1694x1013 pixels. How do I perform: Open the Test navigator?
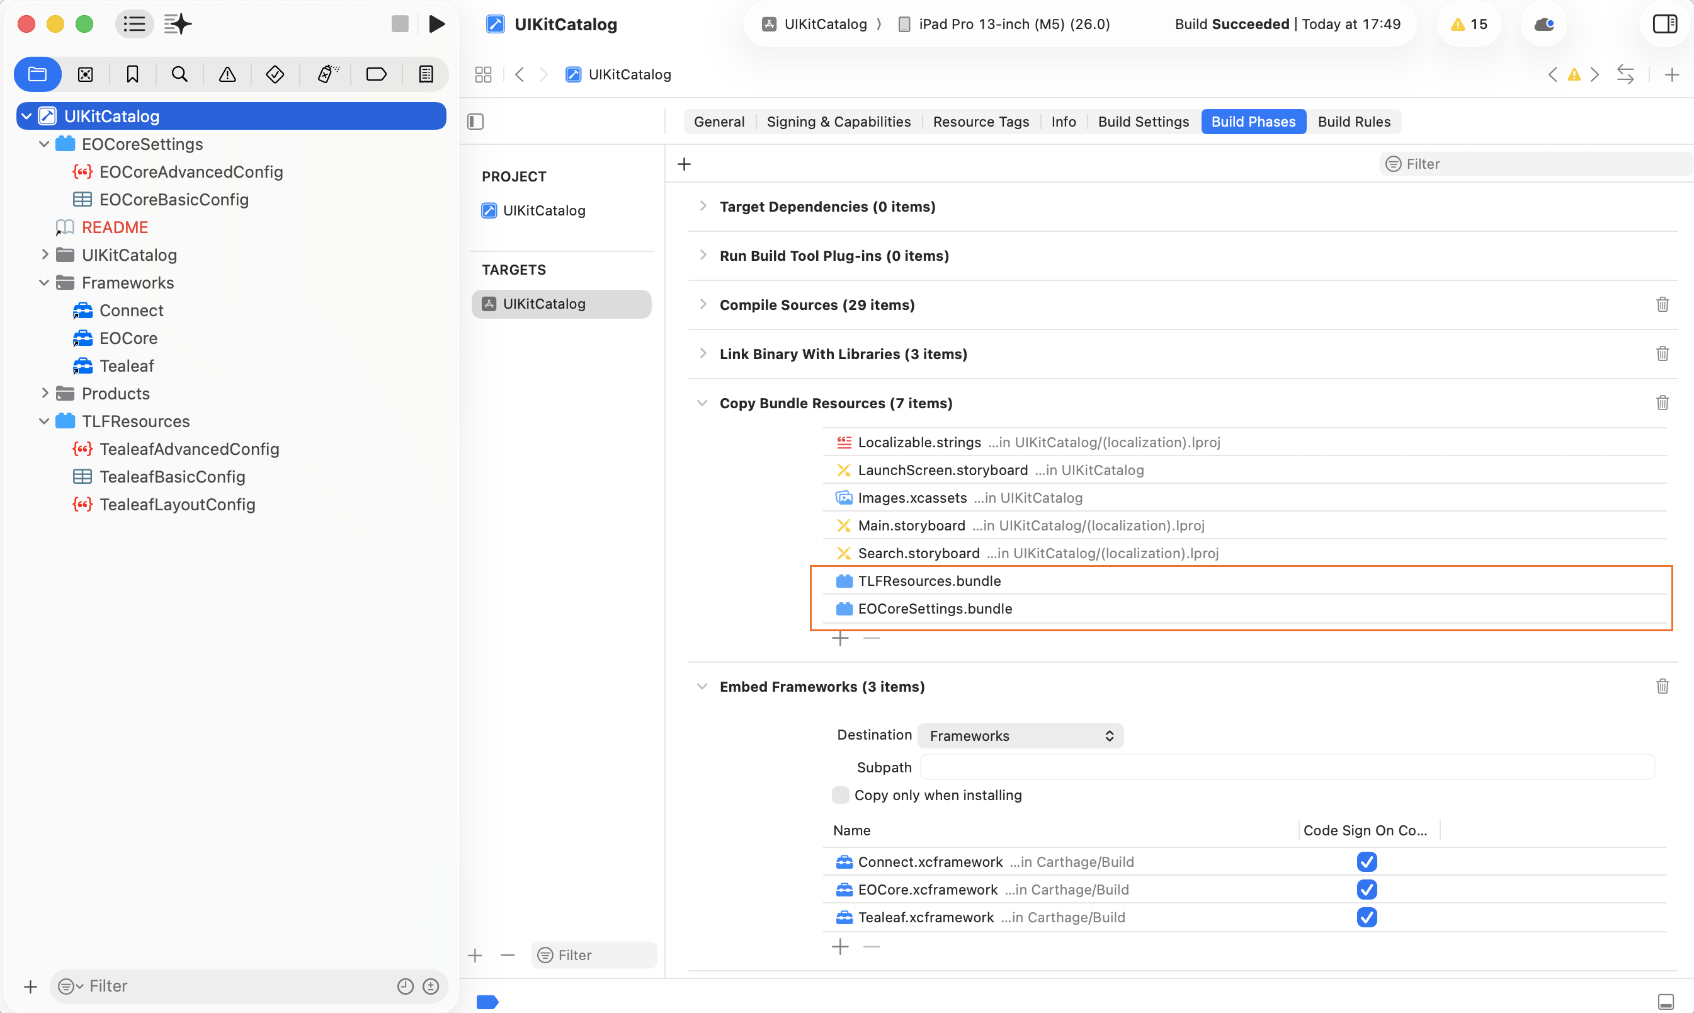coord(275,74)
